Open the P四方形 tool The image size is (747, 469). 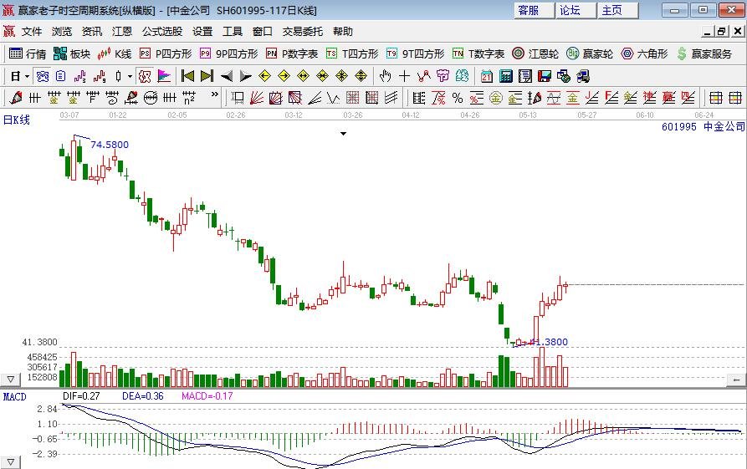click(166, 54)
